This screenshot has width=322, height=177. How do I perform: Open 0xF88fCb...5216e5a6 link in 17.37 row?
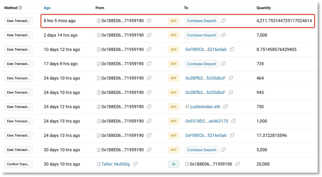point(206,135)
